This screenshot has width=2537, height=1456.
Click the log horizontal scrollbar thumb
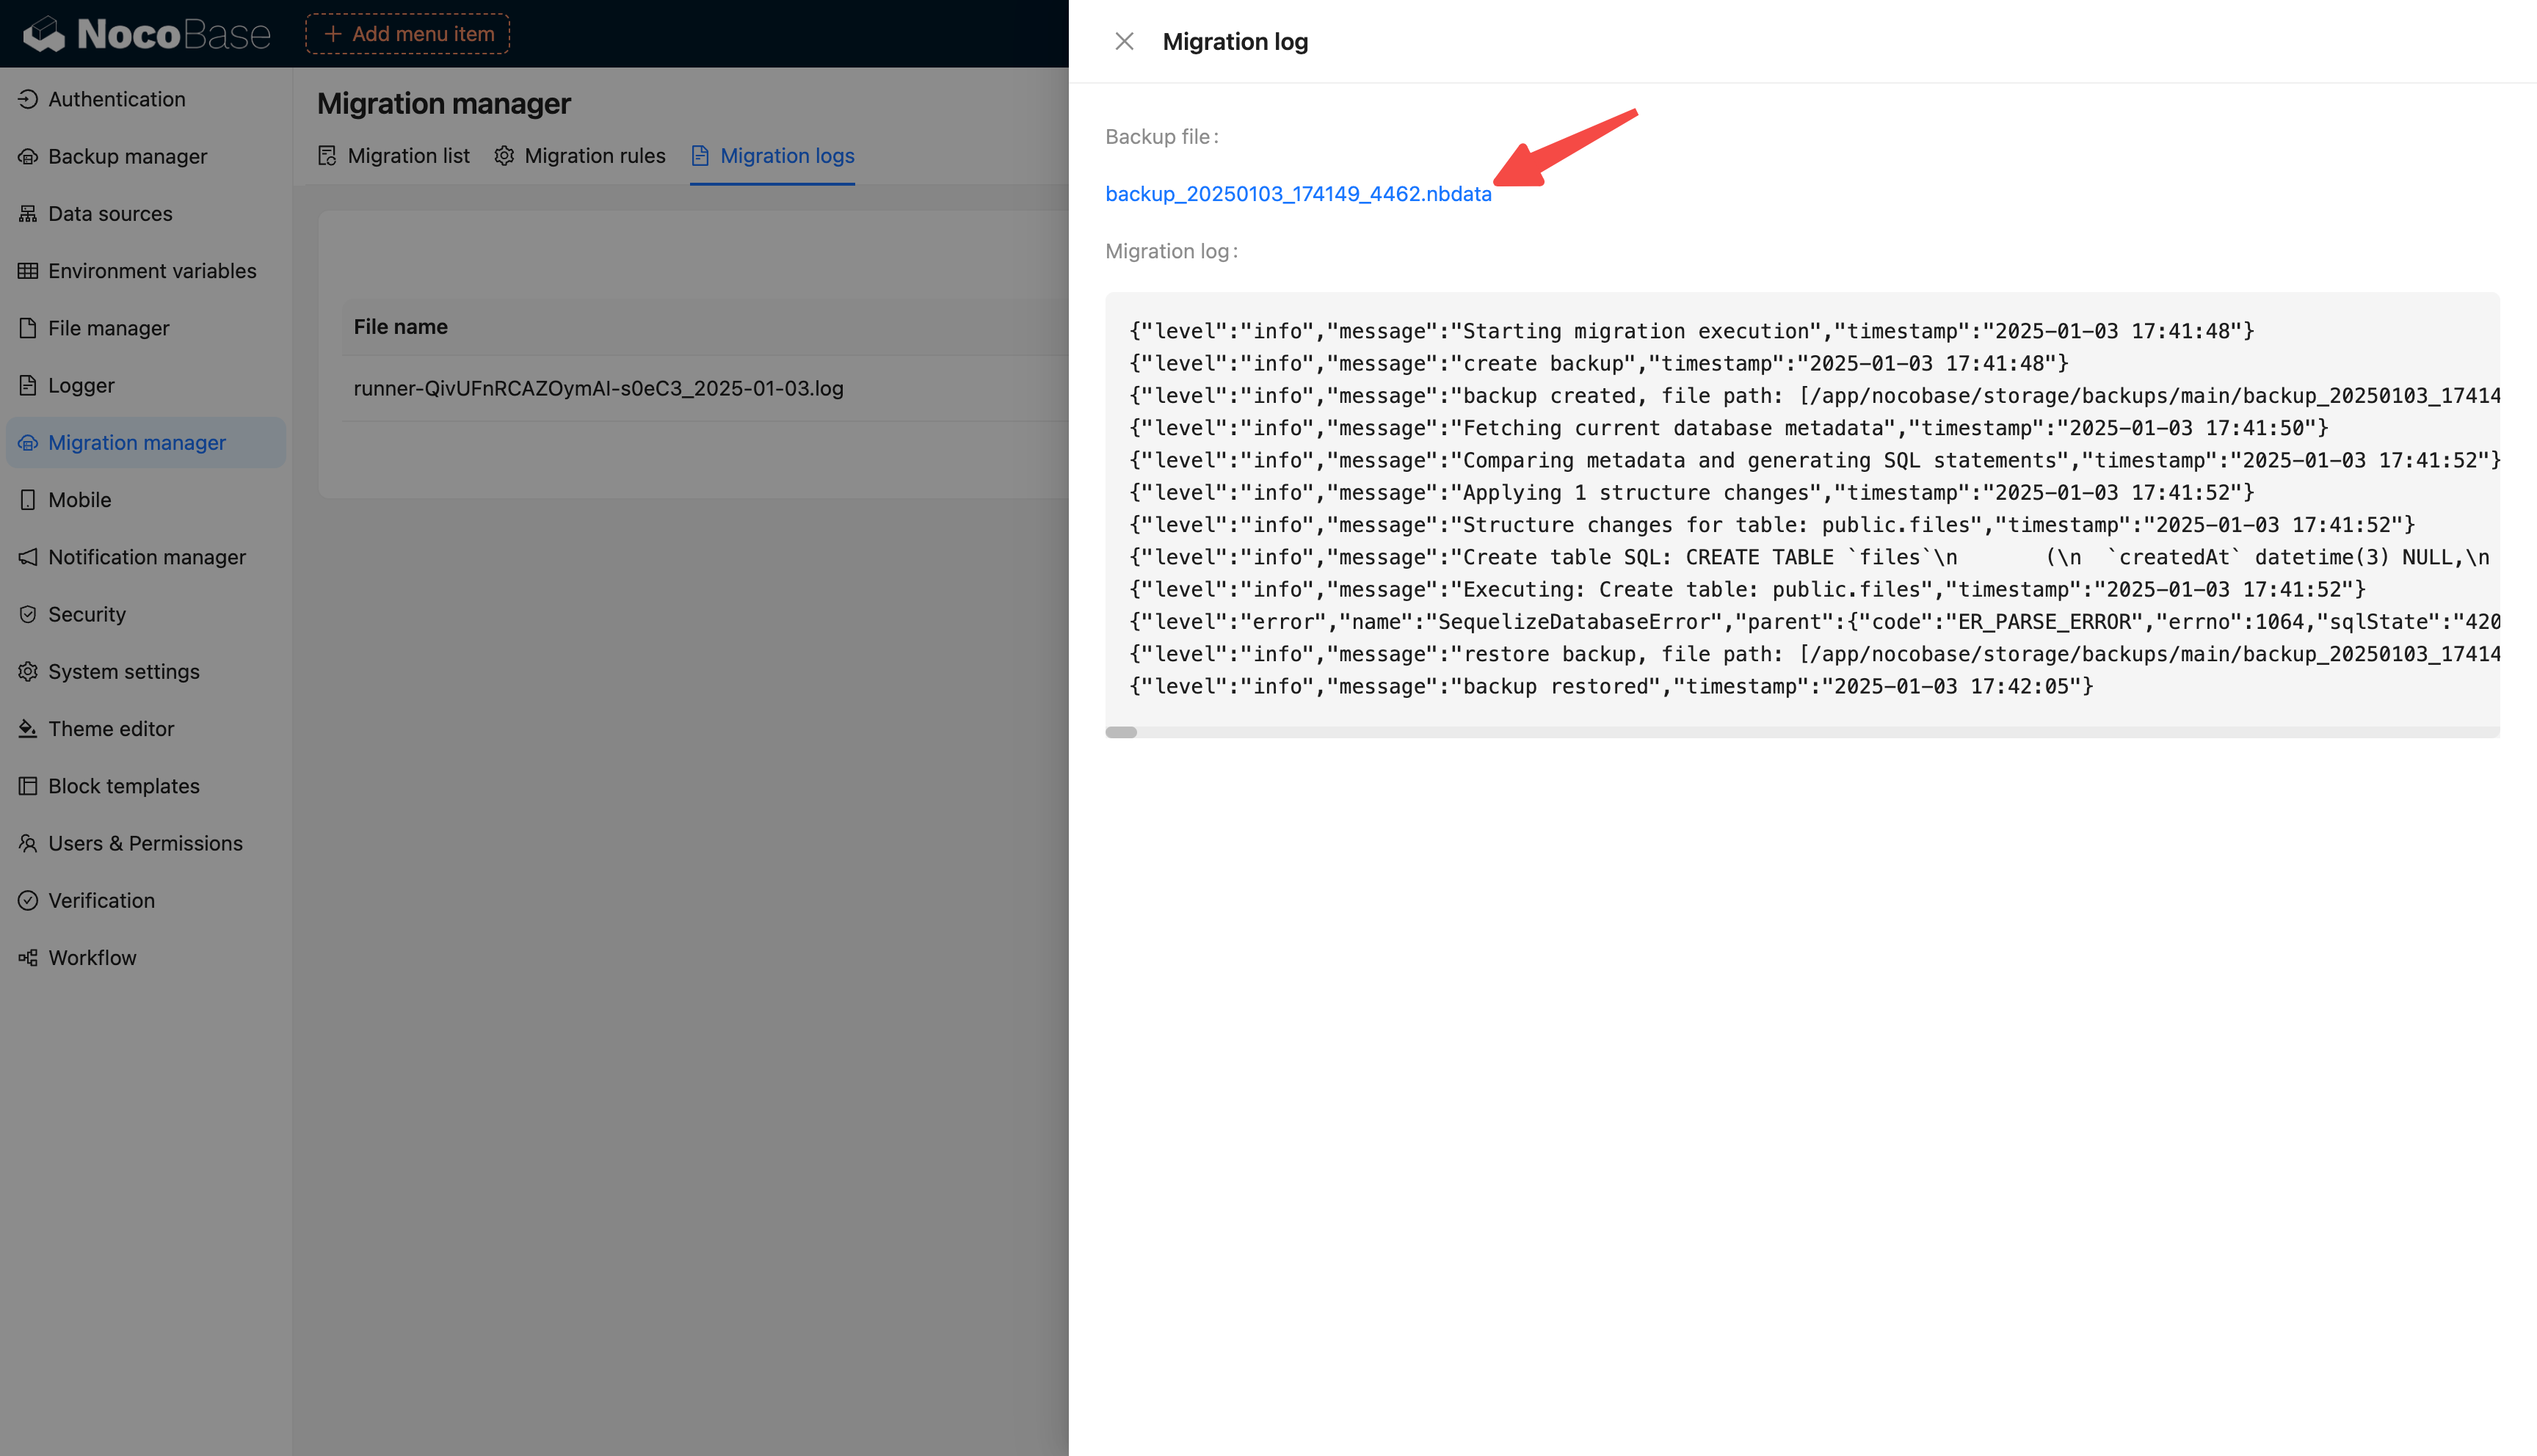[x=1121, y=732]
